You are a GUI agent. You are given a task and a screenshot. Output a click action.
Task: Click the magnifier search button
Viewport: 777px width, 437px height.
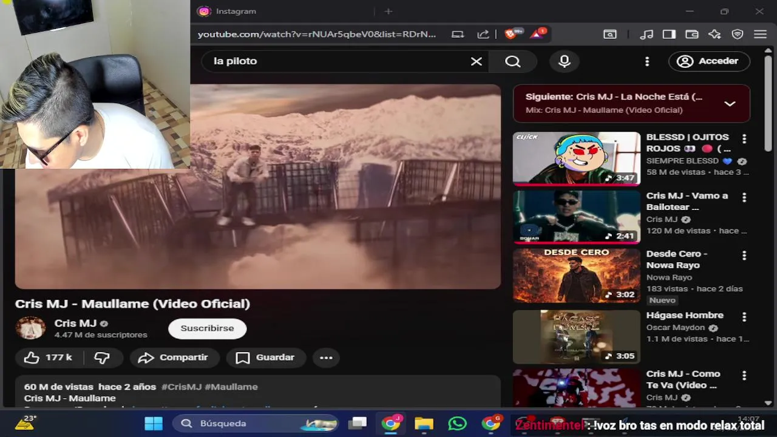click(x=513, y=61)
